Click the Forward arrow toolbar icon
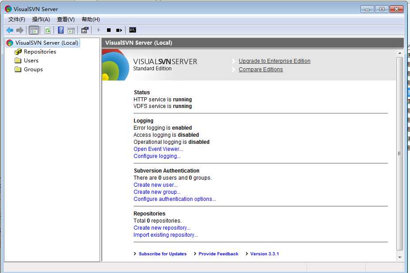410x273 pixels. click(x=20, y=31)
